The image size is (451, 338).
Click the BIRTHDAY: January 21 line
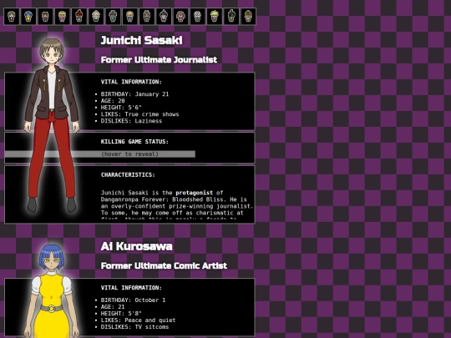134,94
